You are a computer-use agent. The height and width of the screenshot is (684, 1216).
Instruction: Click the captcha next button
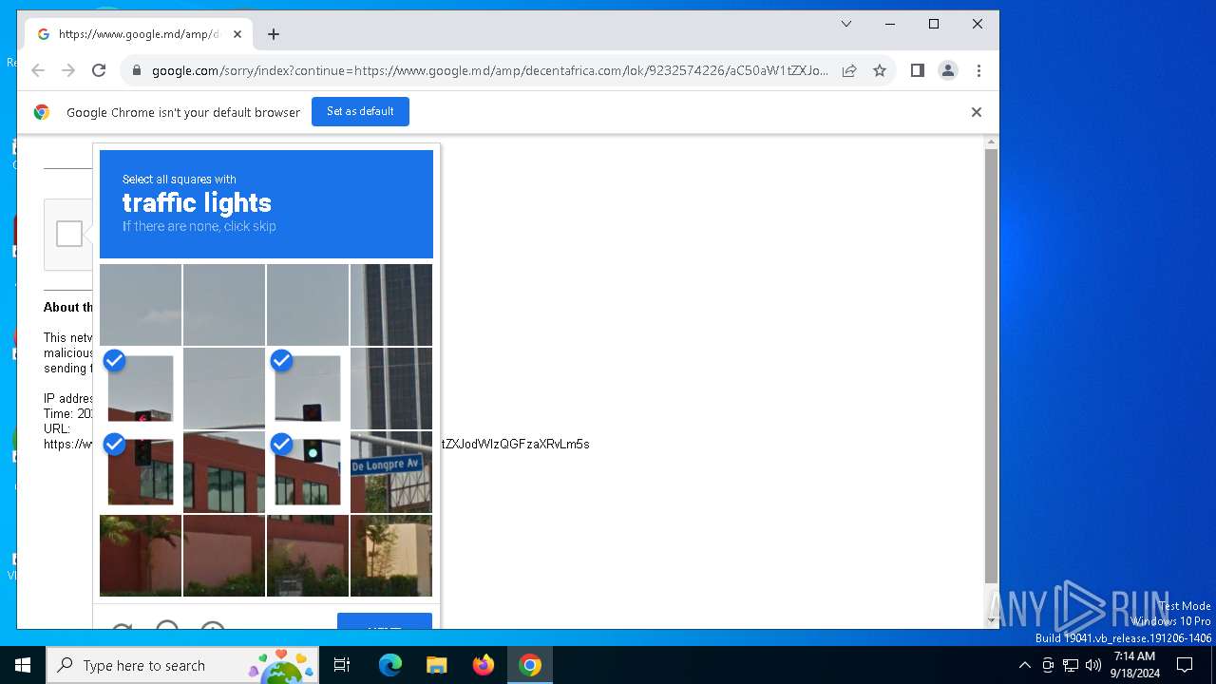385,621
